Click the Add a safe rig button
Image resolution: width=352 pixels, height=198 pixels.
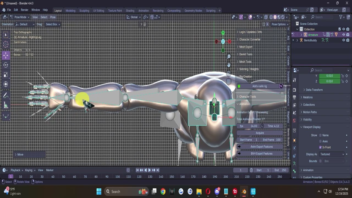pyautogui.click(x=260, y=86)
